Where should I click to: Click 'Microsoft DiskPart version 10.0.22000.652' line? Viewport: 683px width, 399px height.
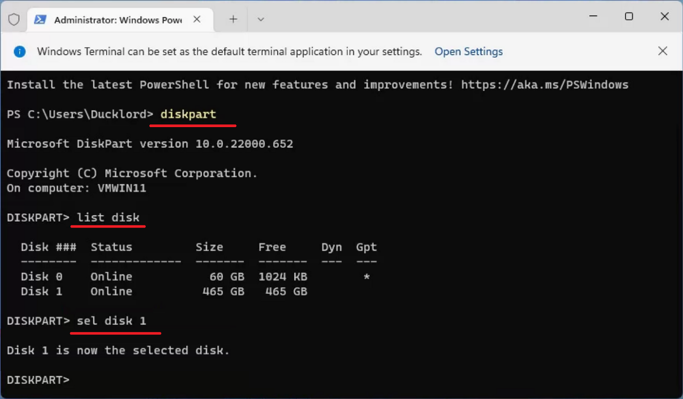click(x=150, y=144)
